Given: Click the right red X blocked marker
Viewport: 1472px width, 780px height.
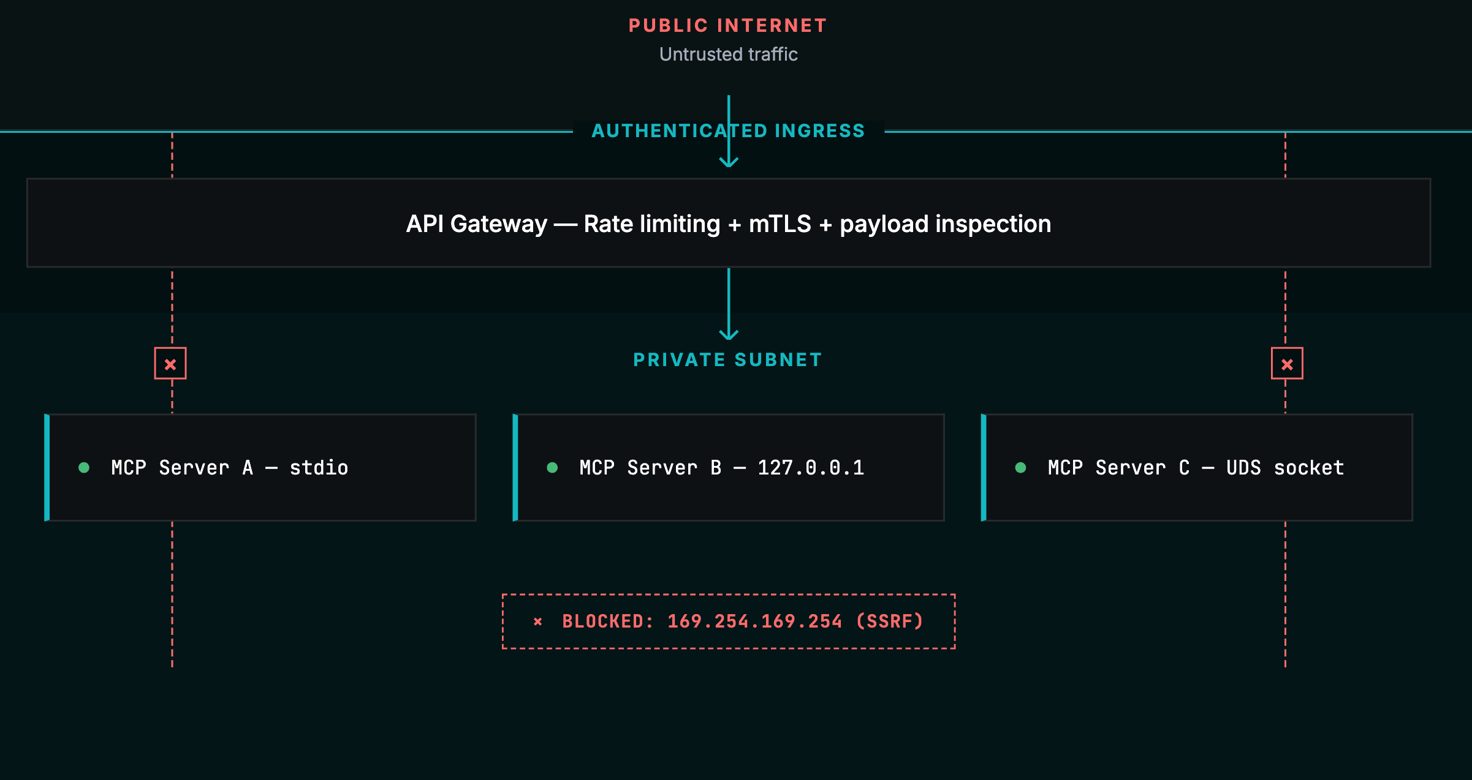Looking at the screenshot, I should (1287, 364).
